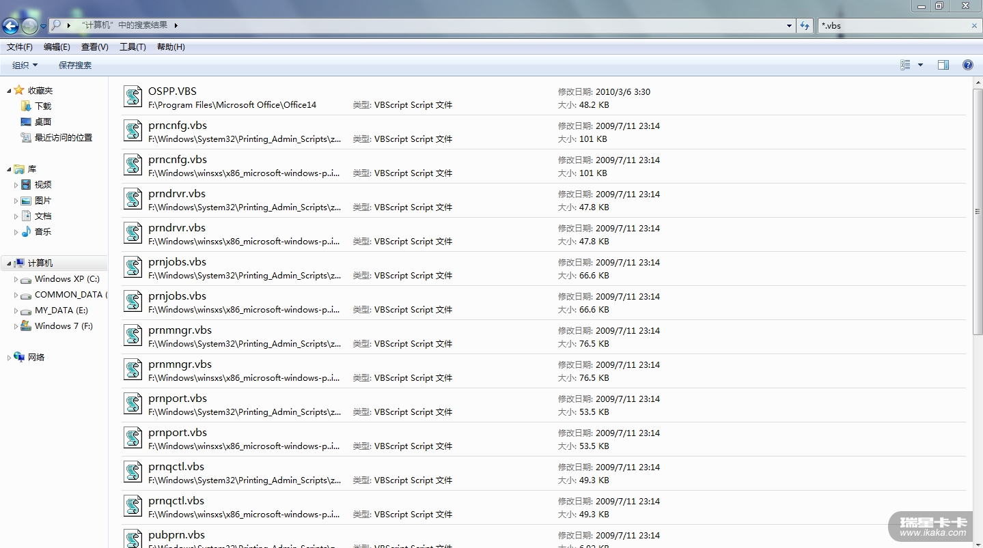Click the 图片 library icon

tap(26, 201)
